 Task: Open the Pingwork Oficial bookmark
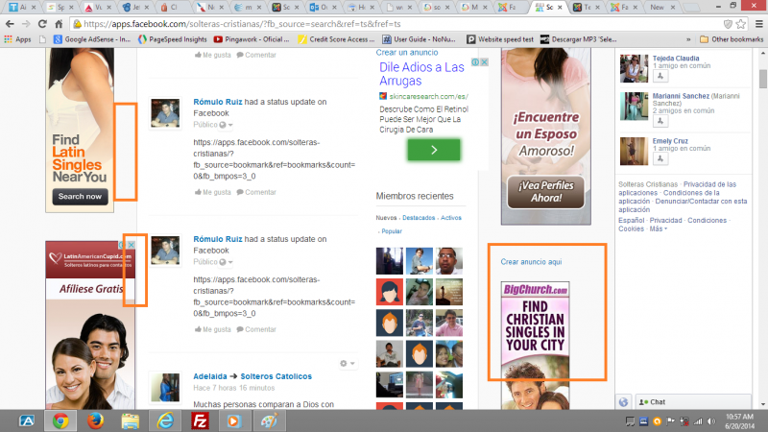point(252,39)
